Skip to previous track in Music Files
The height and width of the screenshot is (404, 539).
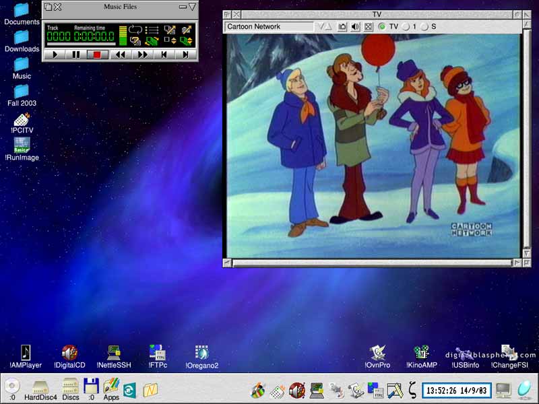[x=164, y=55]
